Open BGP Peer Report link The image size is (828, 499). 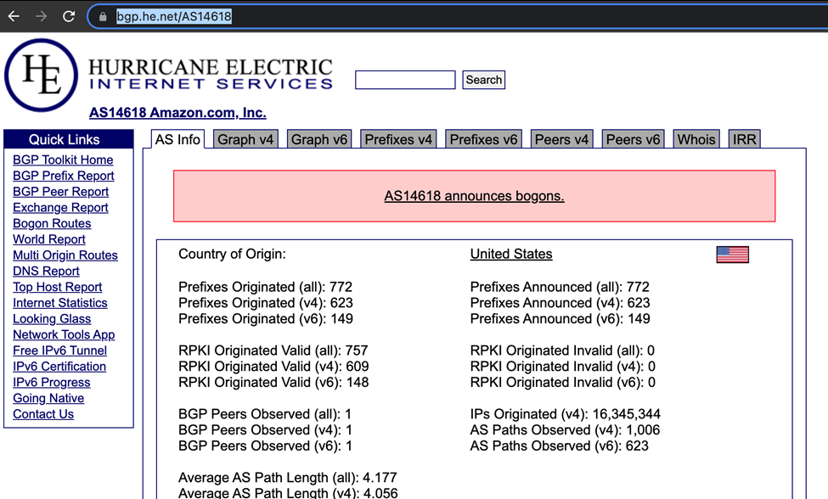tap(61, 192)
